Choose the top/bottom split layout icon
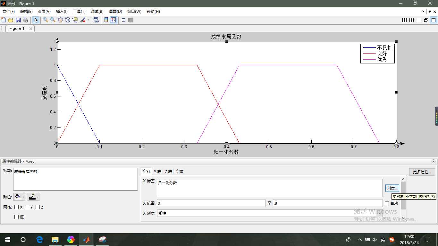 coord(419,20)
